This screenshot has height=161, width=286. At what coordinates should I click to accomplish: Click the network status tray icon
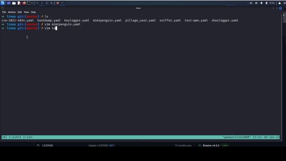pos(251,3)
